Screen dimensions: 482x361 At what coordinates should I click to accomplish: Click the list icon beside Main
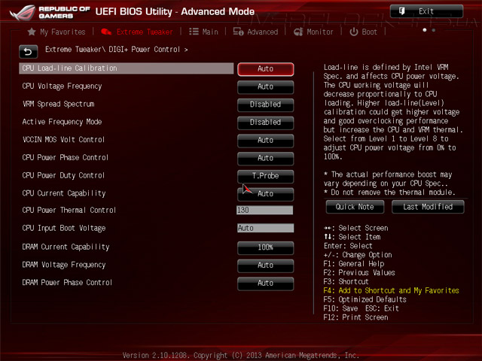click(x=194, y=32)
